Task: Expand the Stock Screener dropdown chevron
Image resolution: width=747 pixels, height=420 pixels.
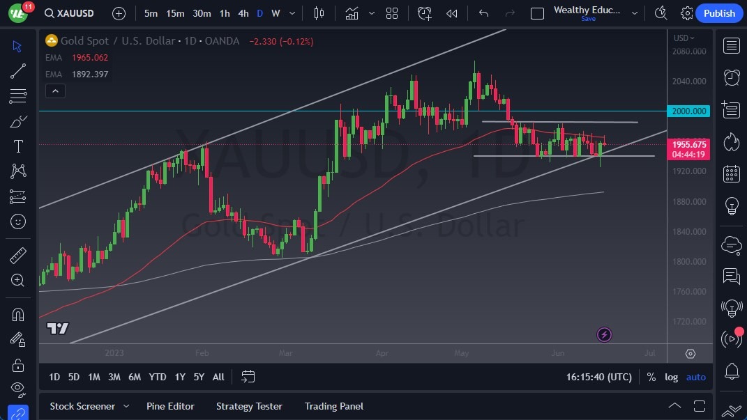Action: (x=126, y=406)
